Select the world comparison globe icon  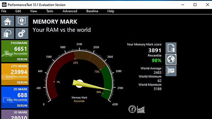click(171, 59)
